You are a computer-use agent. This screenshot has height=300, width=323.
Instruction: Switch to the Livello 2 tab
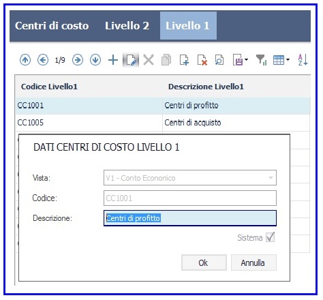coord(127,26)
